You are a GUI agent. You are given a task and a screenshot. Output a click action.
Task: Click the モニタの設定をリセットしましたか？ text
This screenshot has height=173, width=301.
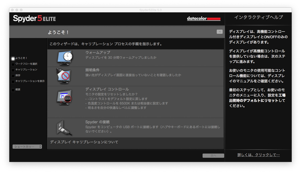tap(111, 94)
